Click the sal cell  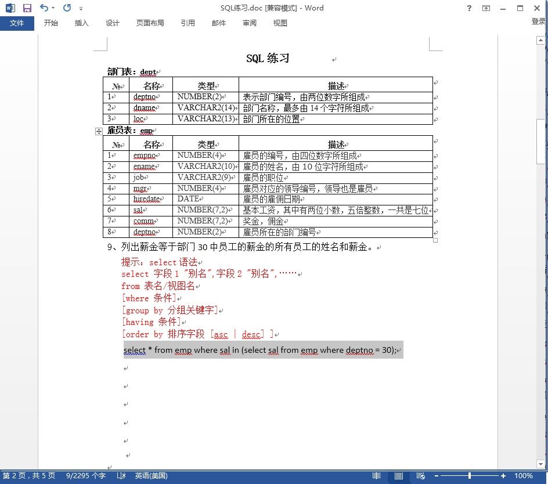click(x=150, y=211)
